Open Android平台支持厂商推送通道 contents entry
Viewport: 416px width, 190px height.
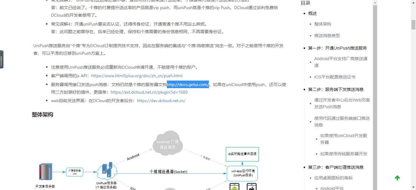pyautogui.click(x=341, y=62)
